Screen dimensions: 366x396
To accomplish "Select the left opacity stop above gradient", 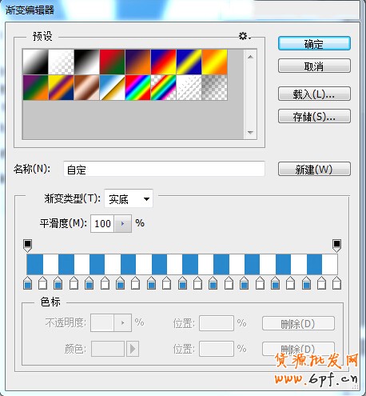I will tap(27, 246).
